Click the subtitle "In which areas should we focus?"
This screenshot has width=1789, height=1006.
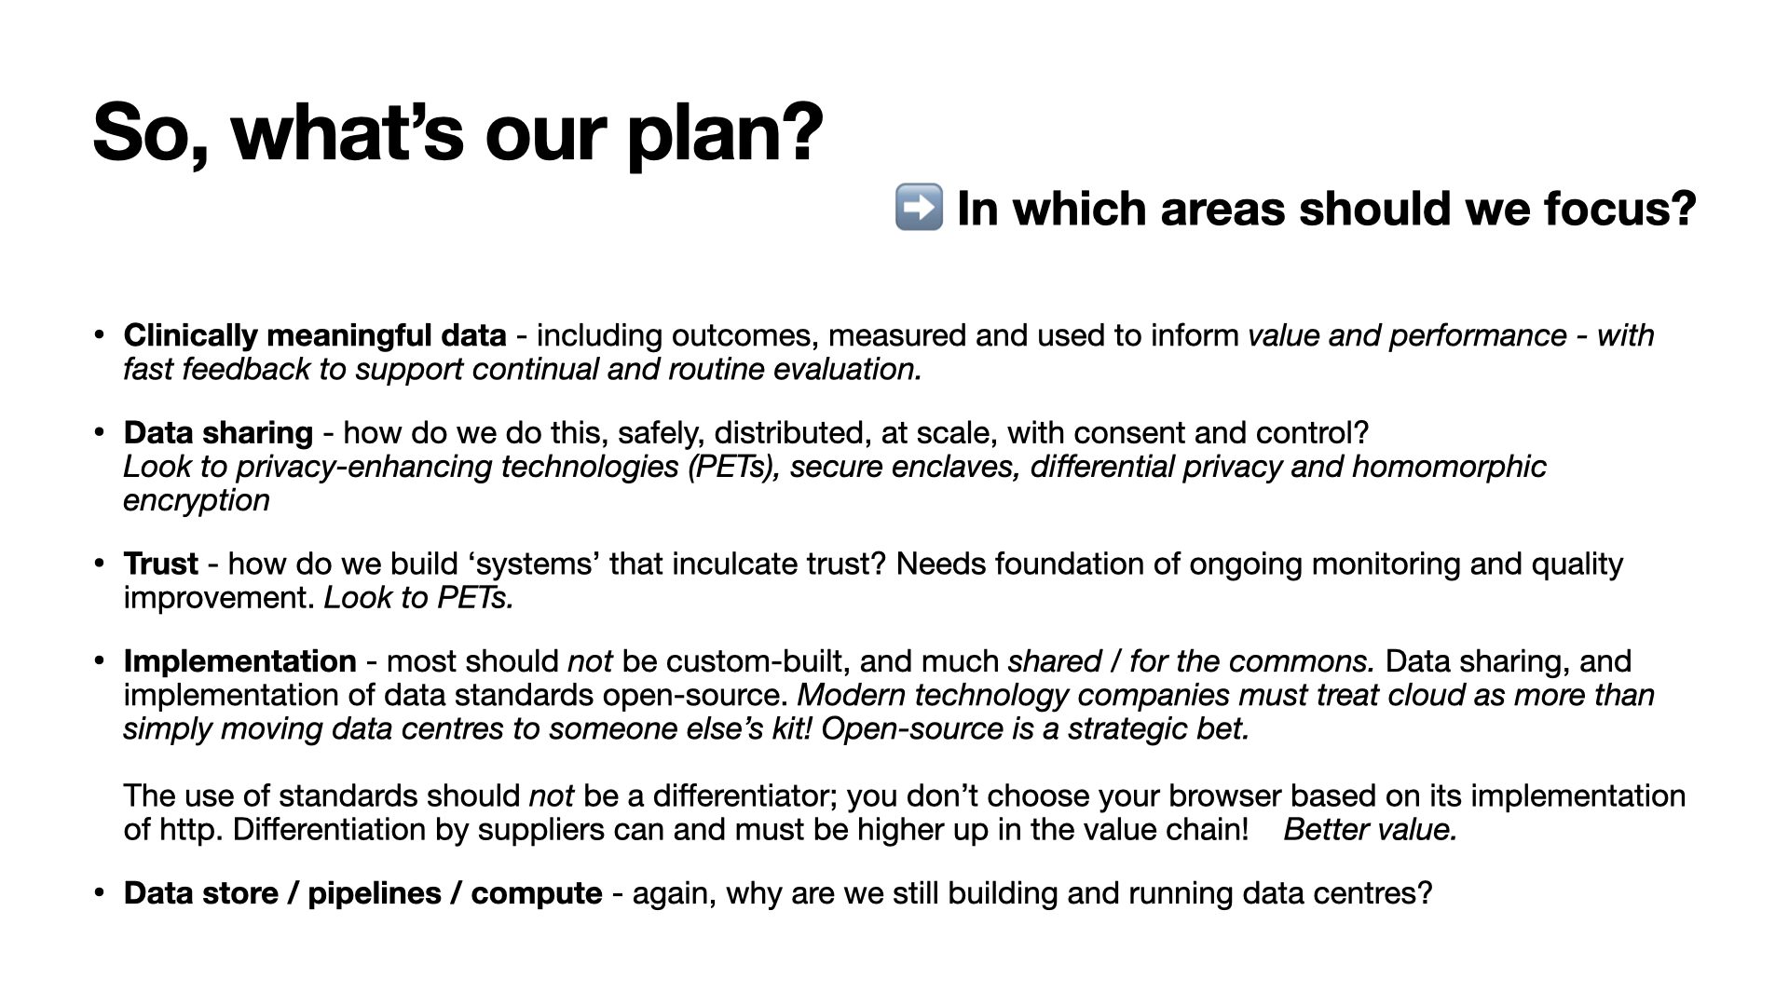click(x=1326, y=208)
